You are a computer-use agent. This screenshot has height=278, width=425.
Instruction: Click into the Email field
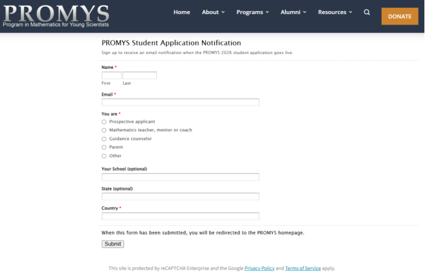tap(180, 102)
